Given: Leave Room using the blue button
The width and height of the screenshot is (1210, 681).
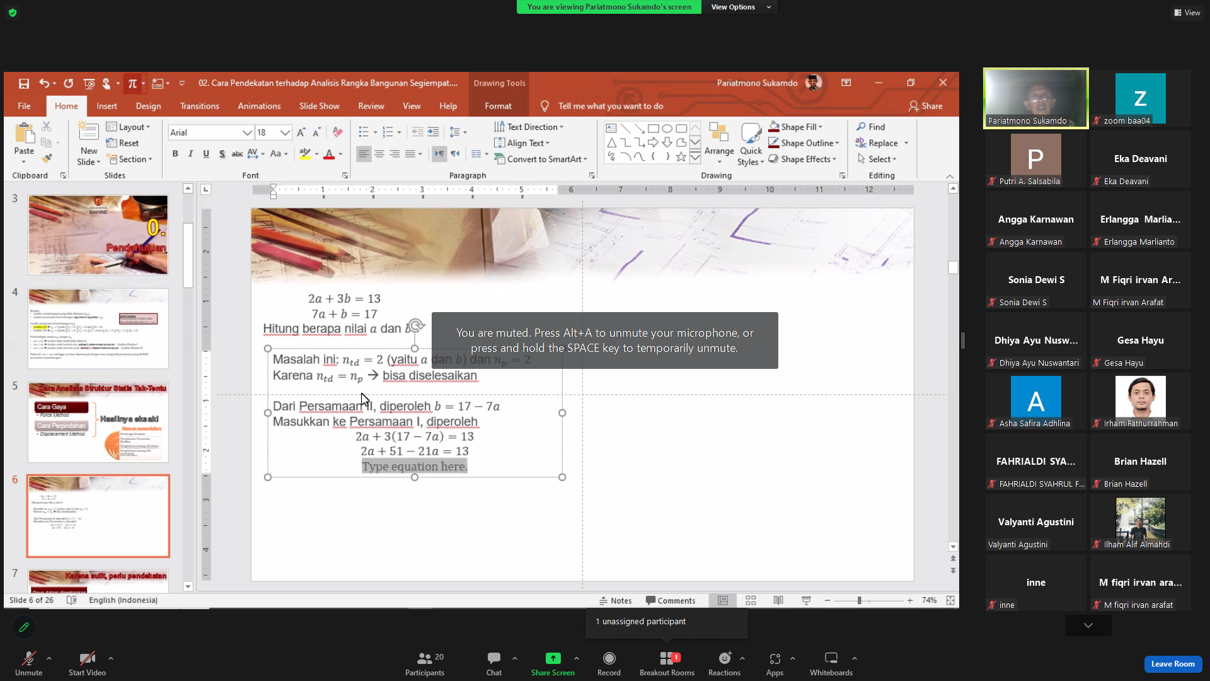Looking at the screenshot, I should point(1173,664).
